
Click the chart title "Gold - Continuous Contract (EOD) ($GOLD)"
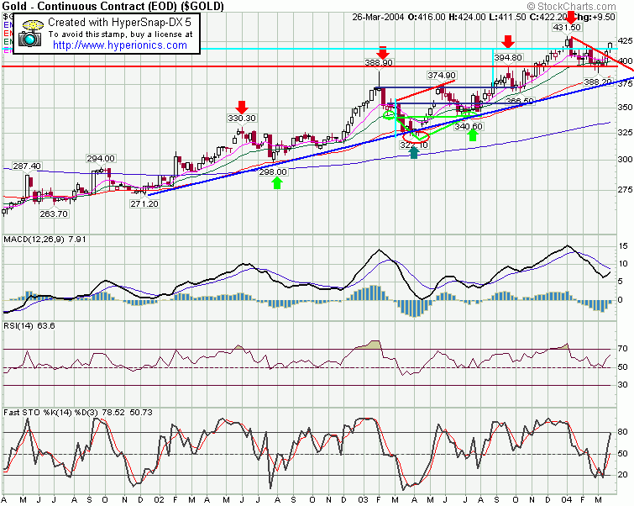tap(113, 6)
